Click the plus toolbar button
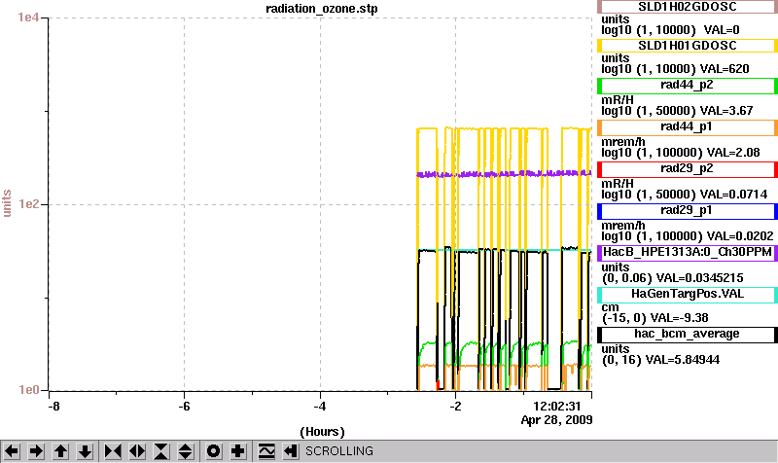 (x=238, y=451)
